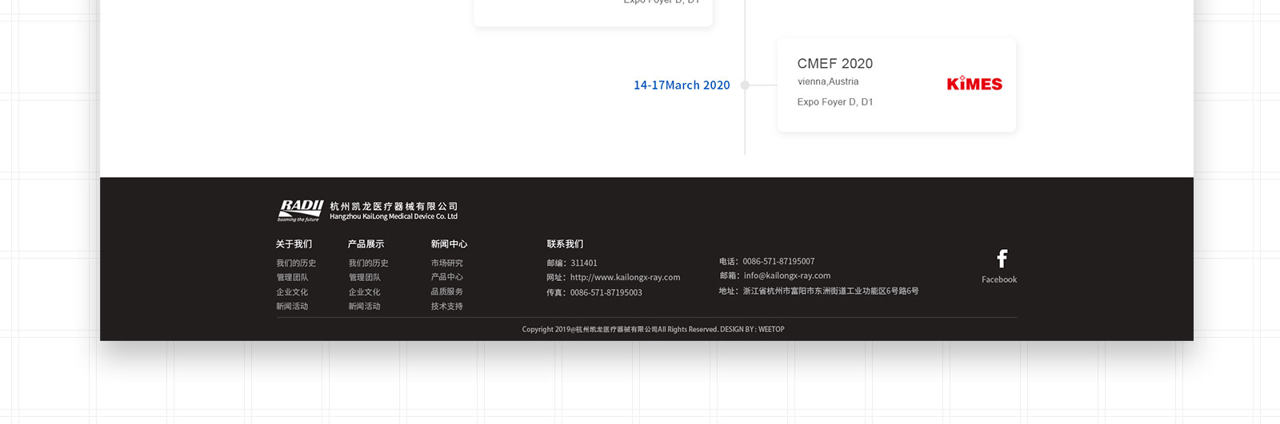1280x424 pixels.
Task: Select the 14-17 March 2020 timeline date
Action: point(681,85)
